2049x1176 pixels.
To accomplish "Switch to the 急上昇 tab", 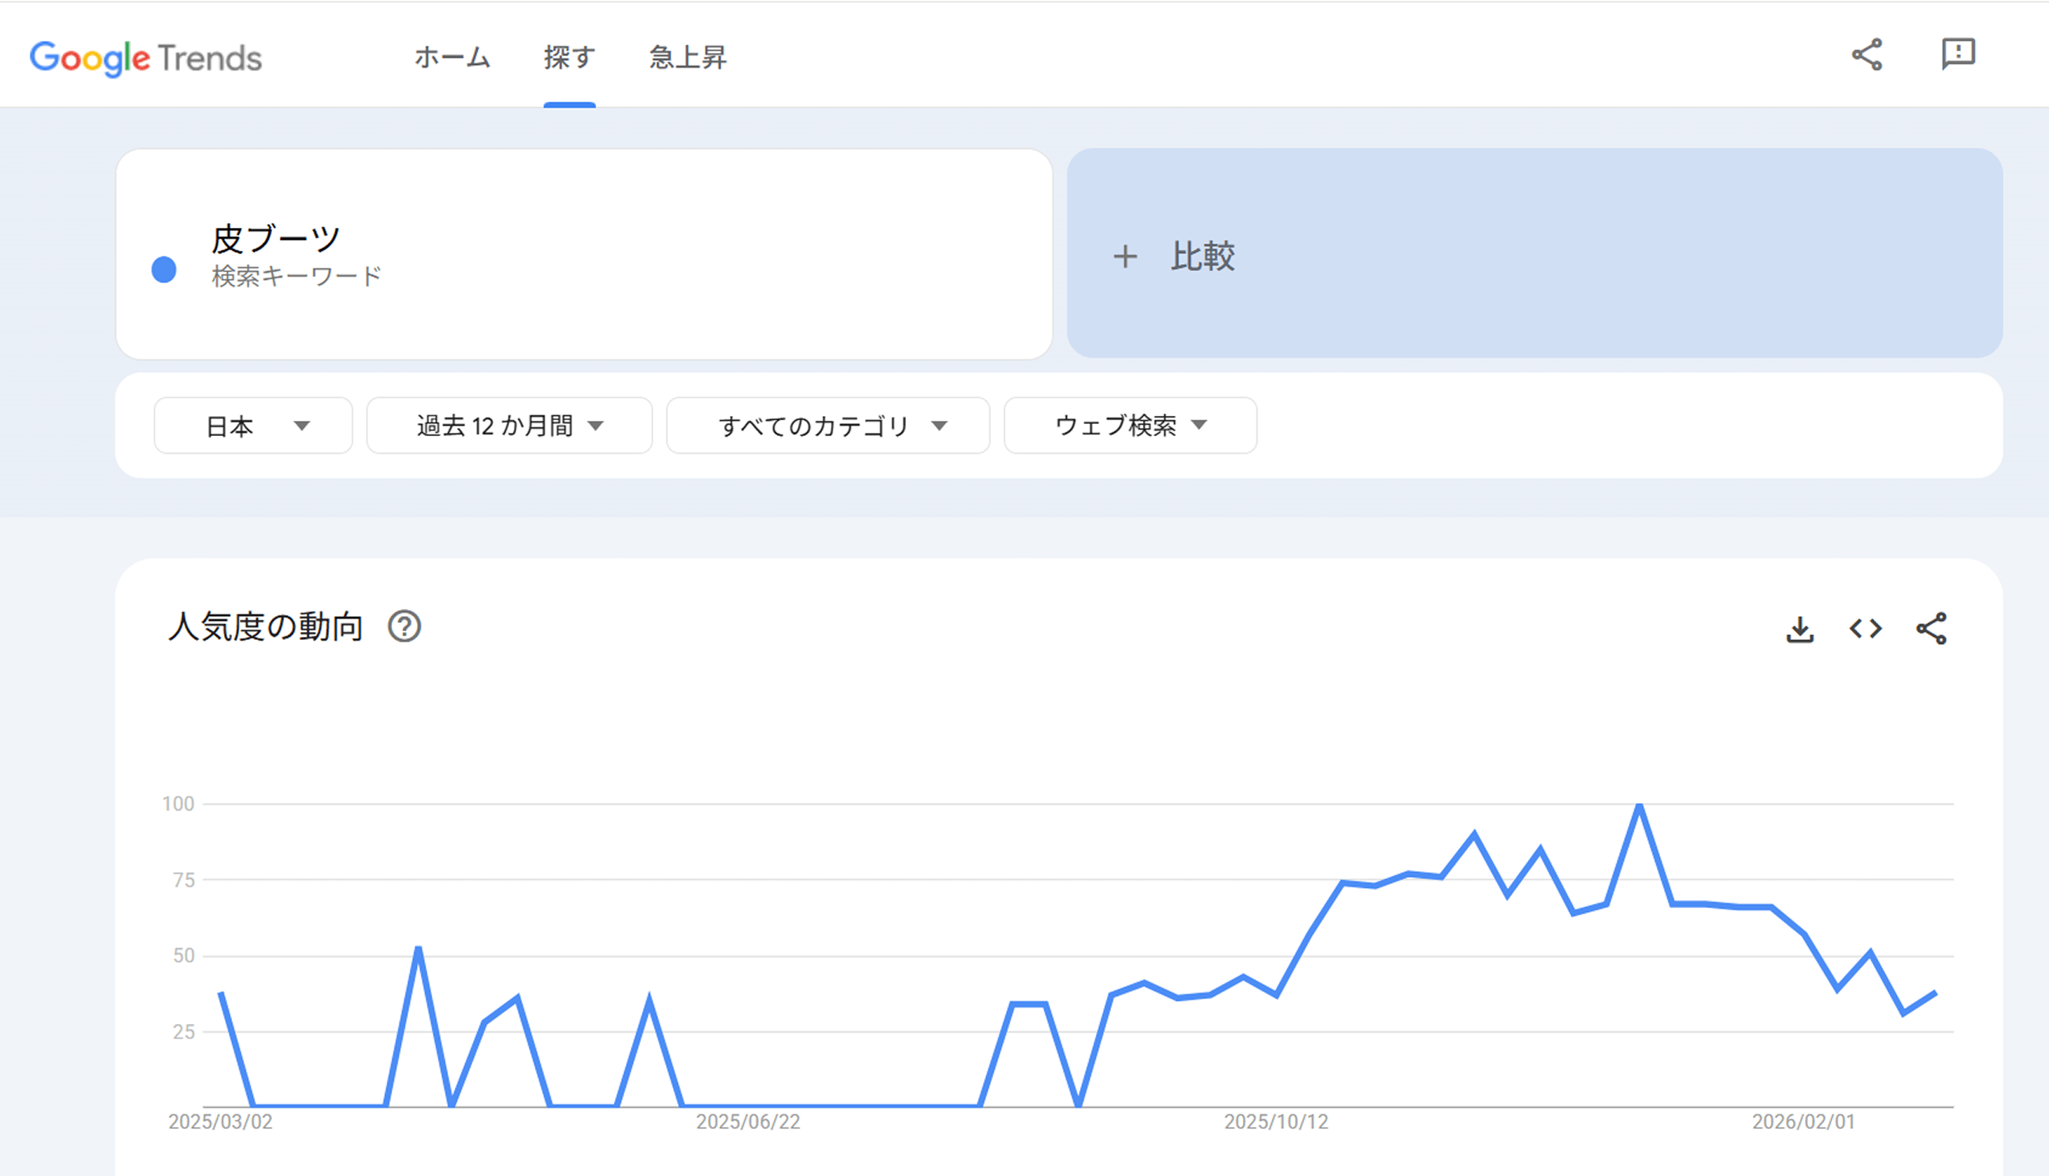I will (688, 58).
